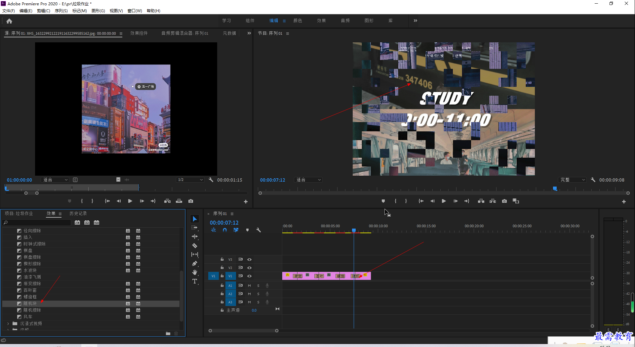The width and height of the screenshot is (635, 347).
Task: Open source monitor settings wrench
Action: coord(211,180)
